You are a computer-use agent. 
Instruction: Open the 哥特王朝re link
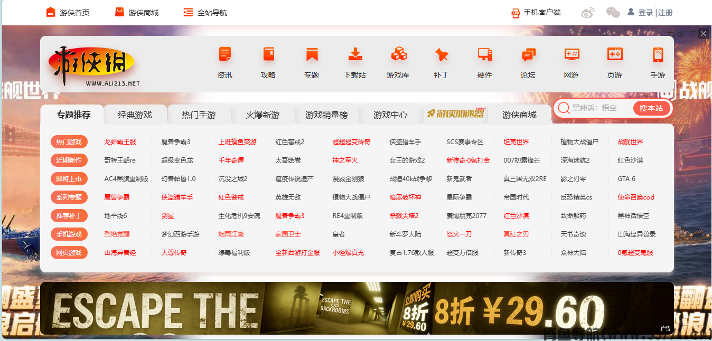pyautogui.click(x=120, y=160)
